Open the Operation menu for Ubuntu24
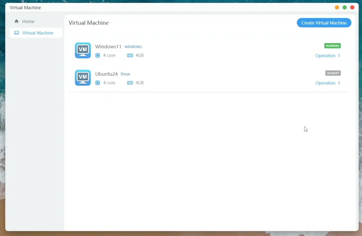362x236 pixels. (x=325, y=83)
